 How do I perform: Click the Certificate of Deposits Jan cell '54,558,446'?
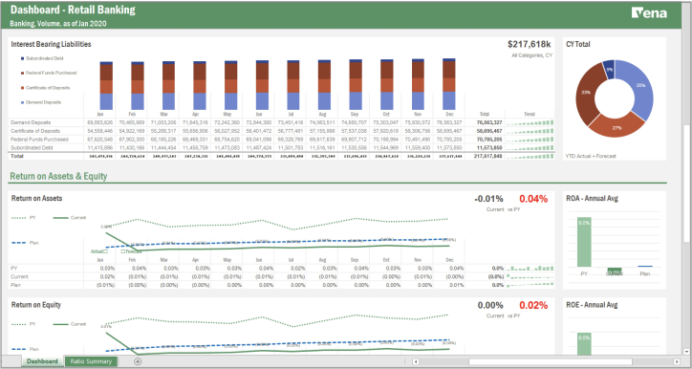[x=99, y=131]
